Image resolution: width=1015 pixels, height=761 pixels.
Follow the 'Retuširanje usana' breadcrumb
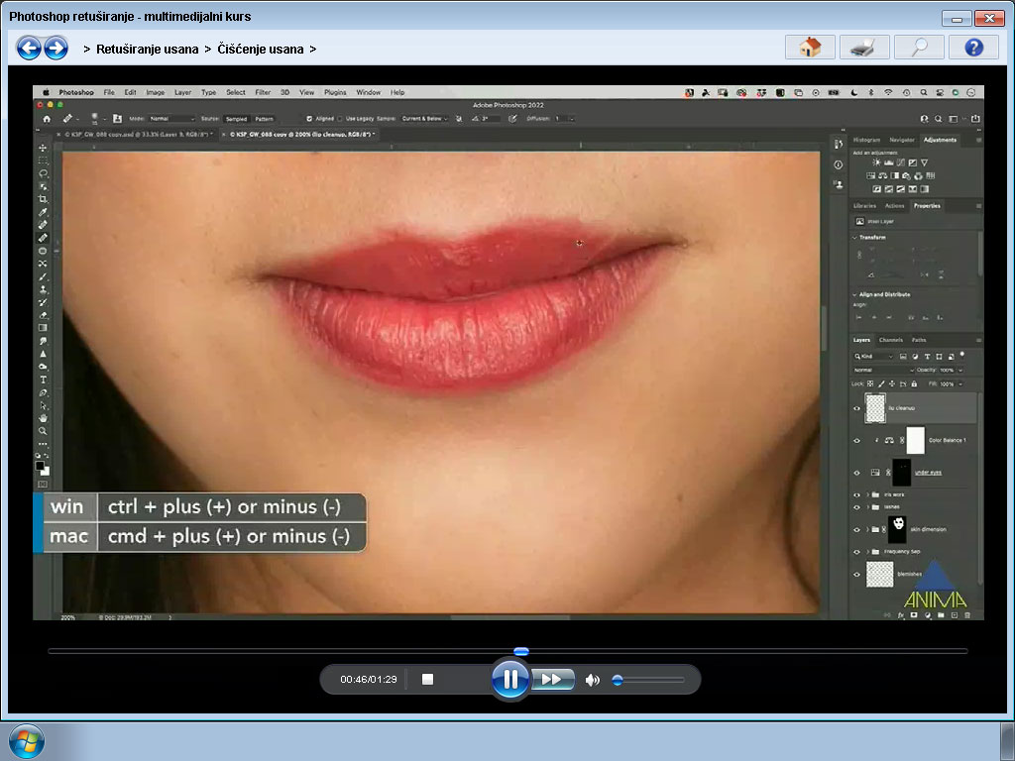(x=147, y=50)
